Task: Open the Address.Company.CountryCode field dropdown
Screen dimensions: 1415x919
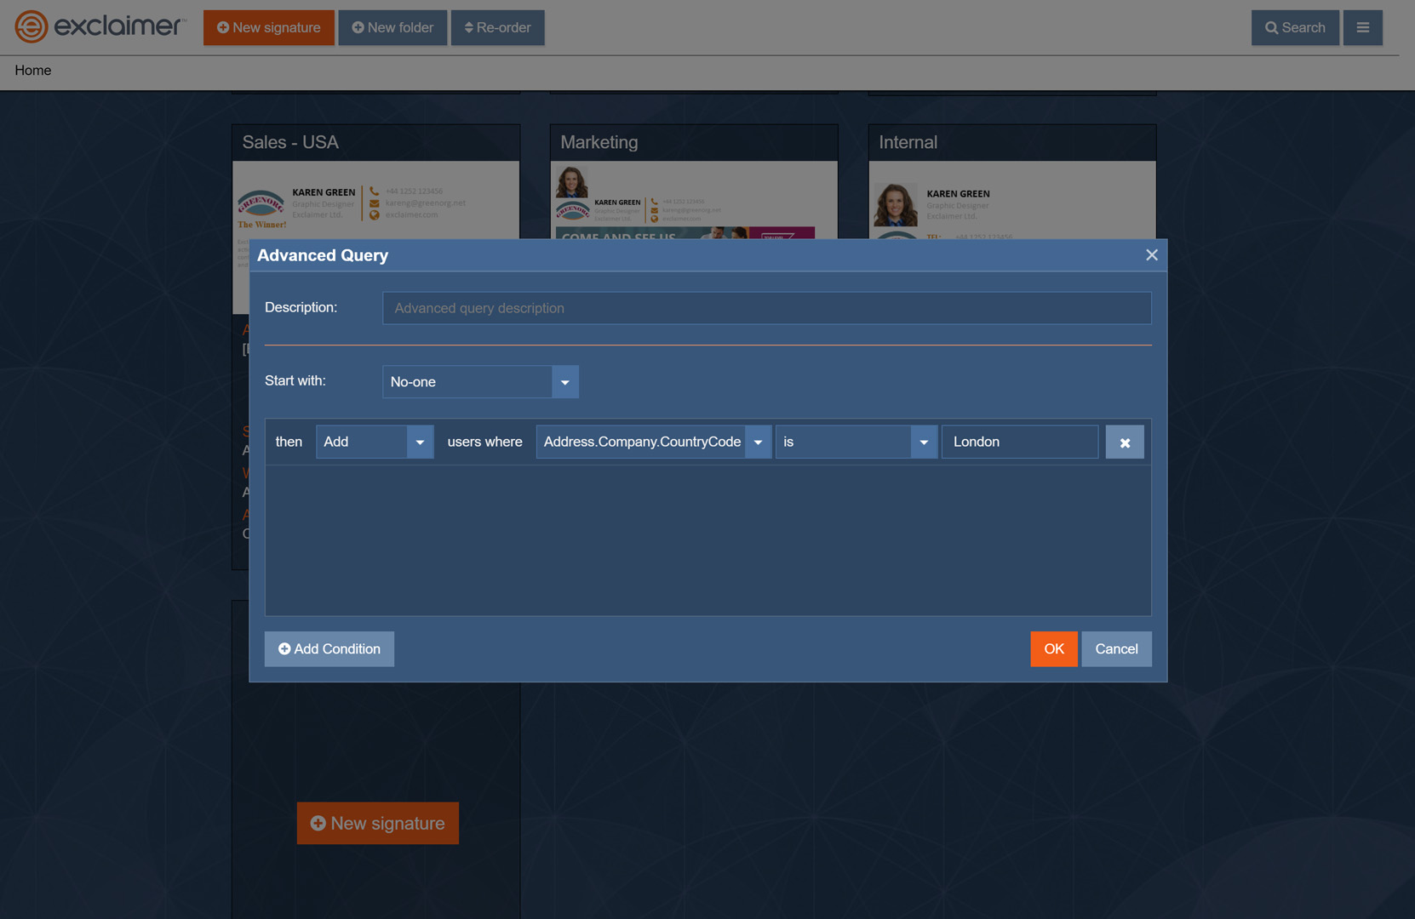Action: pos(654,442)
